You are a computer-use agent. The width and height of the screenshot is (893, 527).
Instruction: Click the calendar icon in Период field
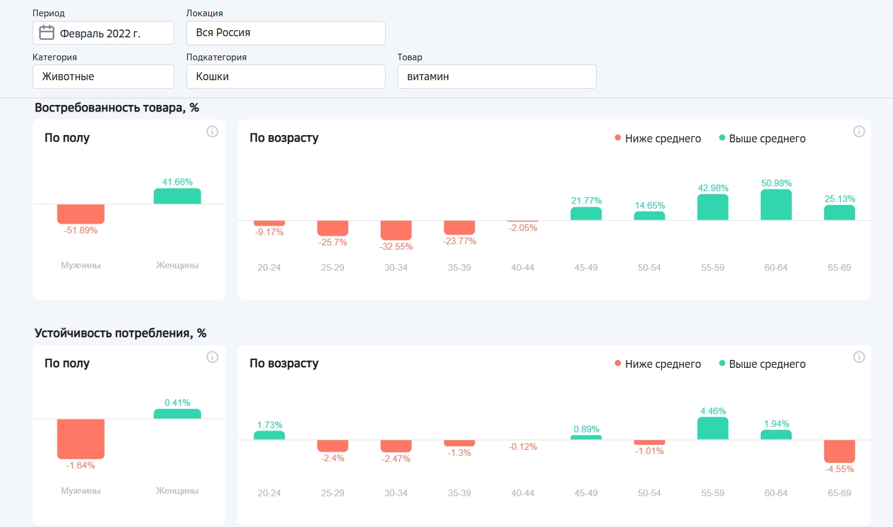pos(46,33)
